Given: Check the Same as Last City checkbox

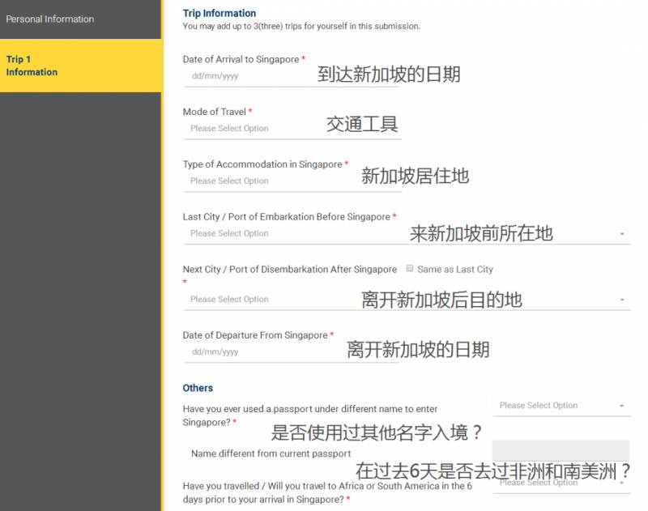Looking at the screenshot, I should coord(410,269).
